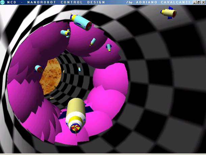Click the NCD application icon in title bar
This screenshot has width=206, height=155.
click(2, 2)
